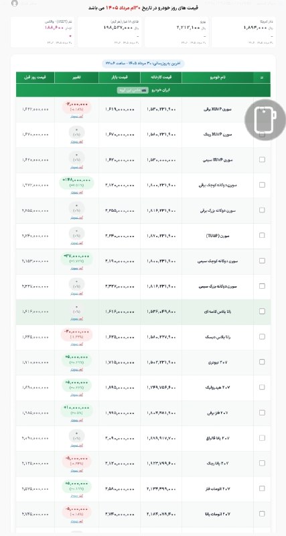Click the small button beside ایران خودرو header

(133, 90)
